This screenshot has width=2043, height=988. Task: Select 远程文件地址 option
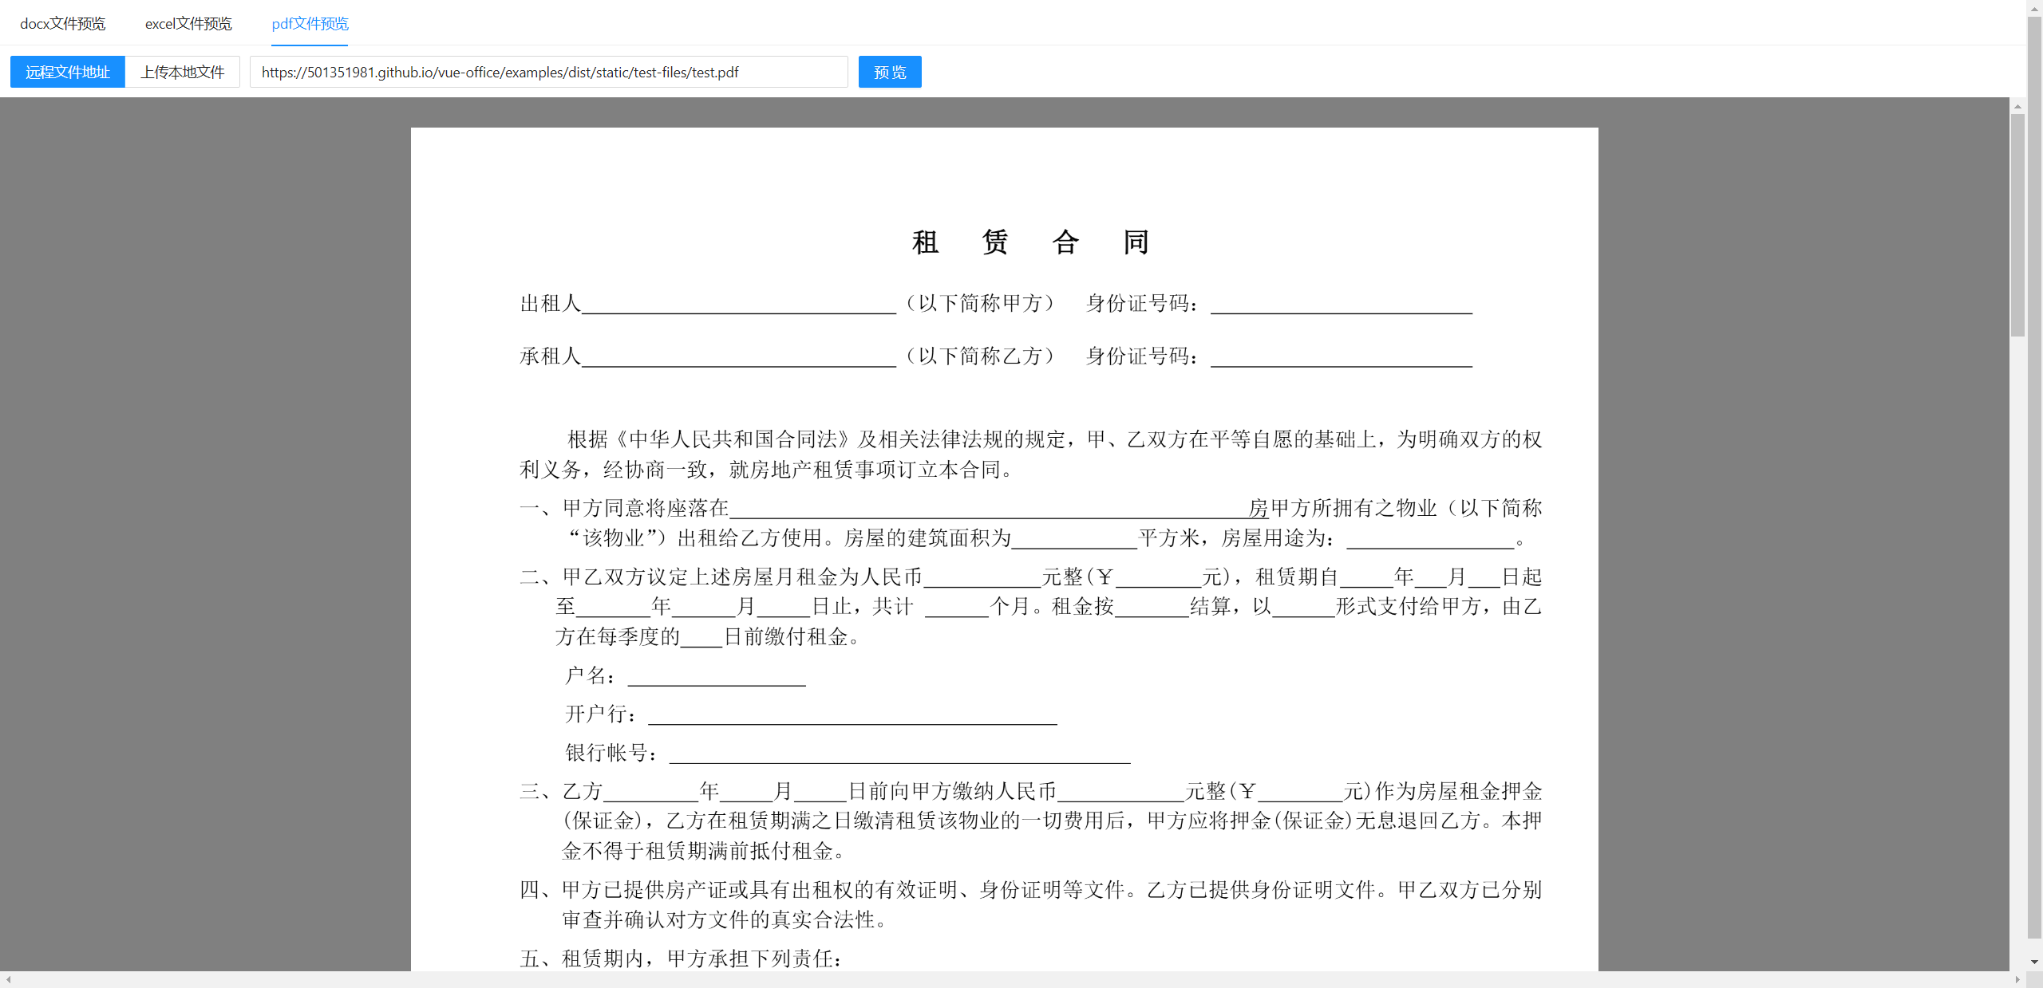point(68,72)
